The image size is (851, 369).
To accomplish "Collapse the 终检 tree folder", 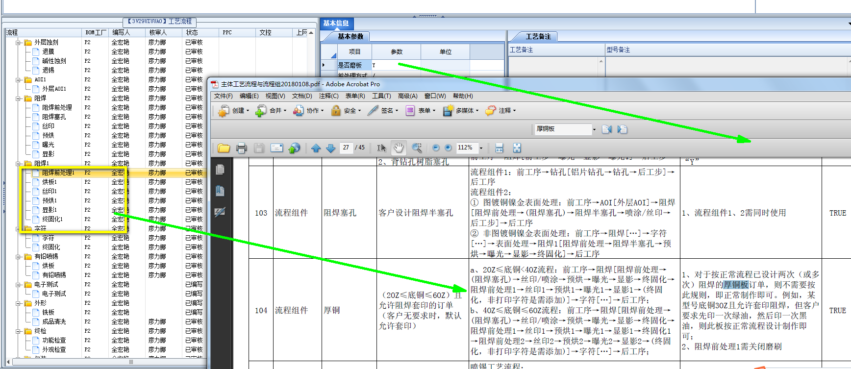I will click(18, 331).
